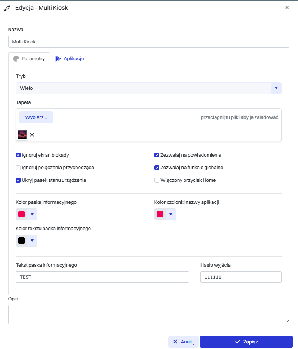Expand Kolor paska informacyjnego color dropdown
This screenshot has height=349, width=298.
coord(32,214)
